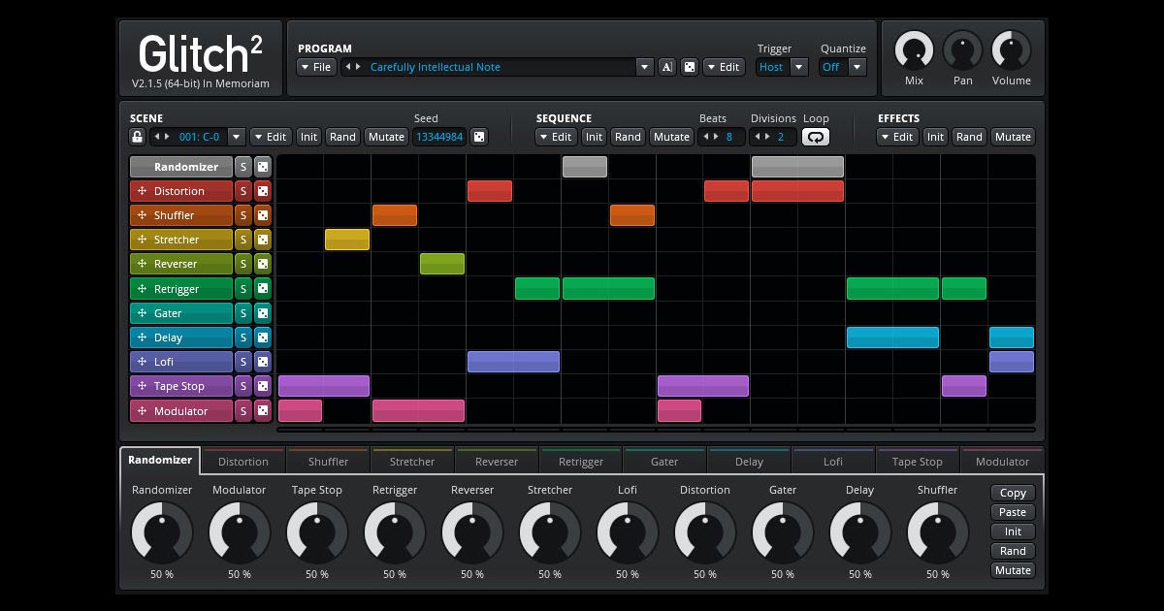This screenshot has width=1164, height=611.
Task: Randomize Retrigger using its dice icon
Action: pyautogui.click(x=263, y=289)
